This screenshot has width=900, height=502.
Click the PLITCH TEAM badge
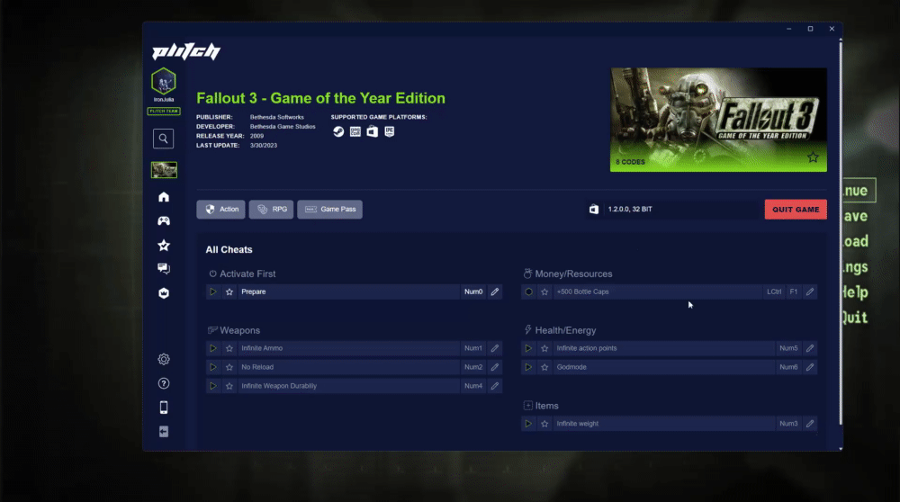pyautogui.click(x=164, y=112)
